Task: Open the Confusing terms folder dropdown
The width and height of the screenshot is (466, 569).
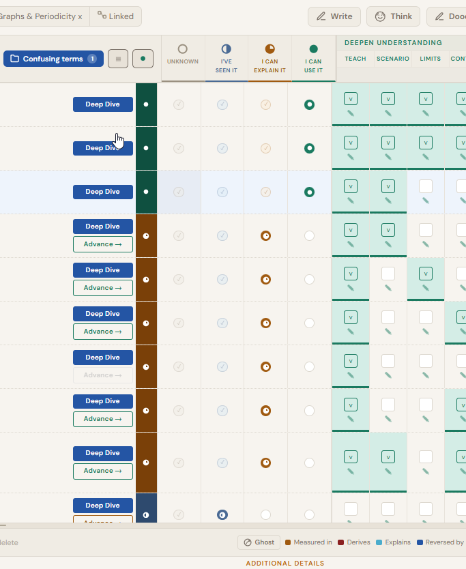Action: point(53,59)
